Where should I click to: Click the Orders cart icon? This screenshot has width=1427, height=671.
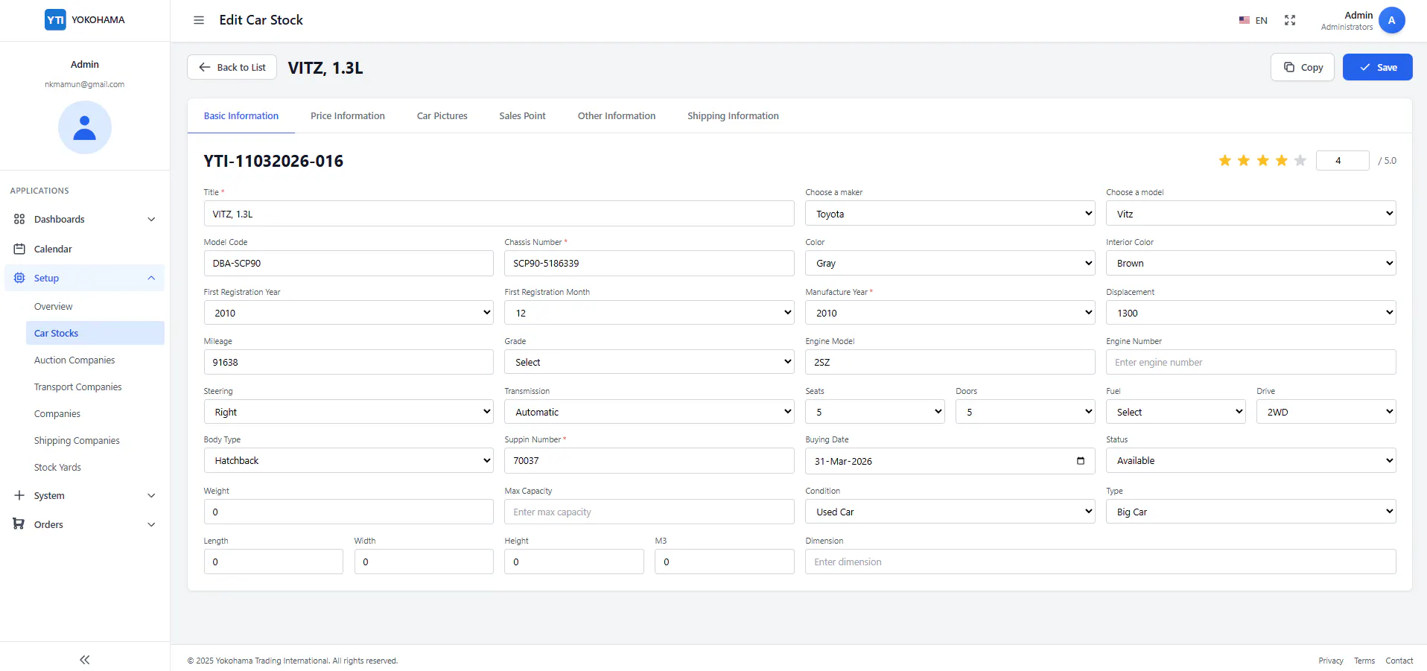pyautogui.click(x=19, y=524)
